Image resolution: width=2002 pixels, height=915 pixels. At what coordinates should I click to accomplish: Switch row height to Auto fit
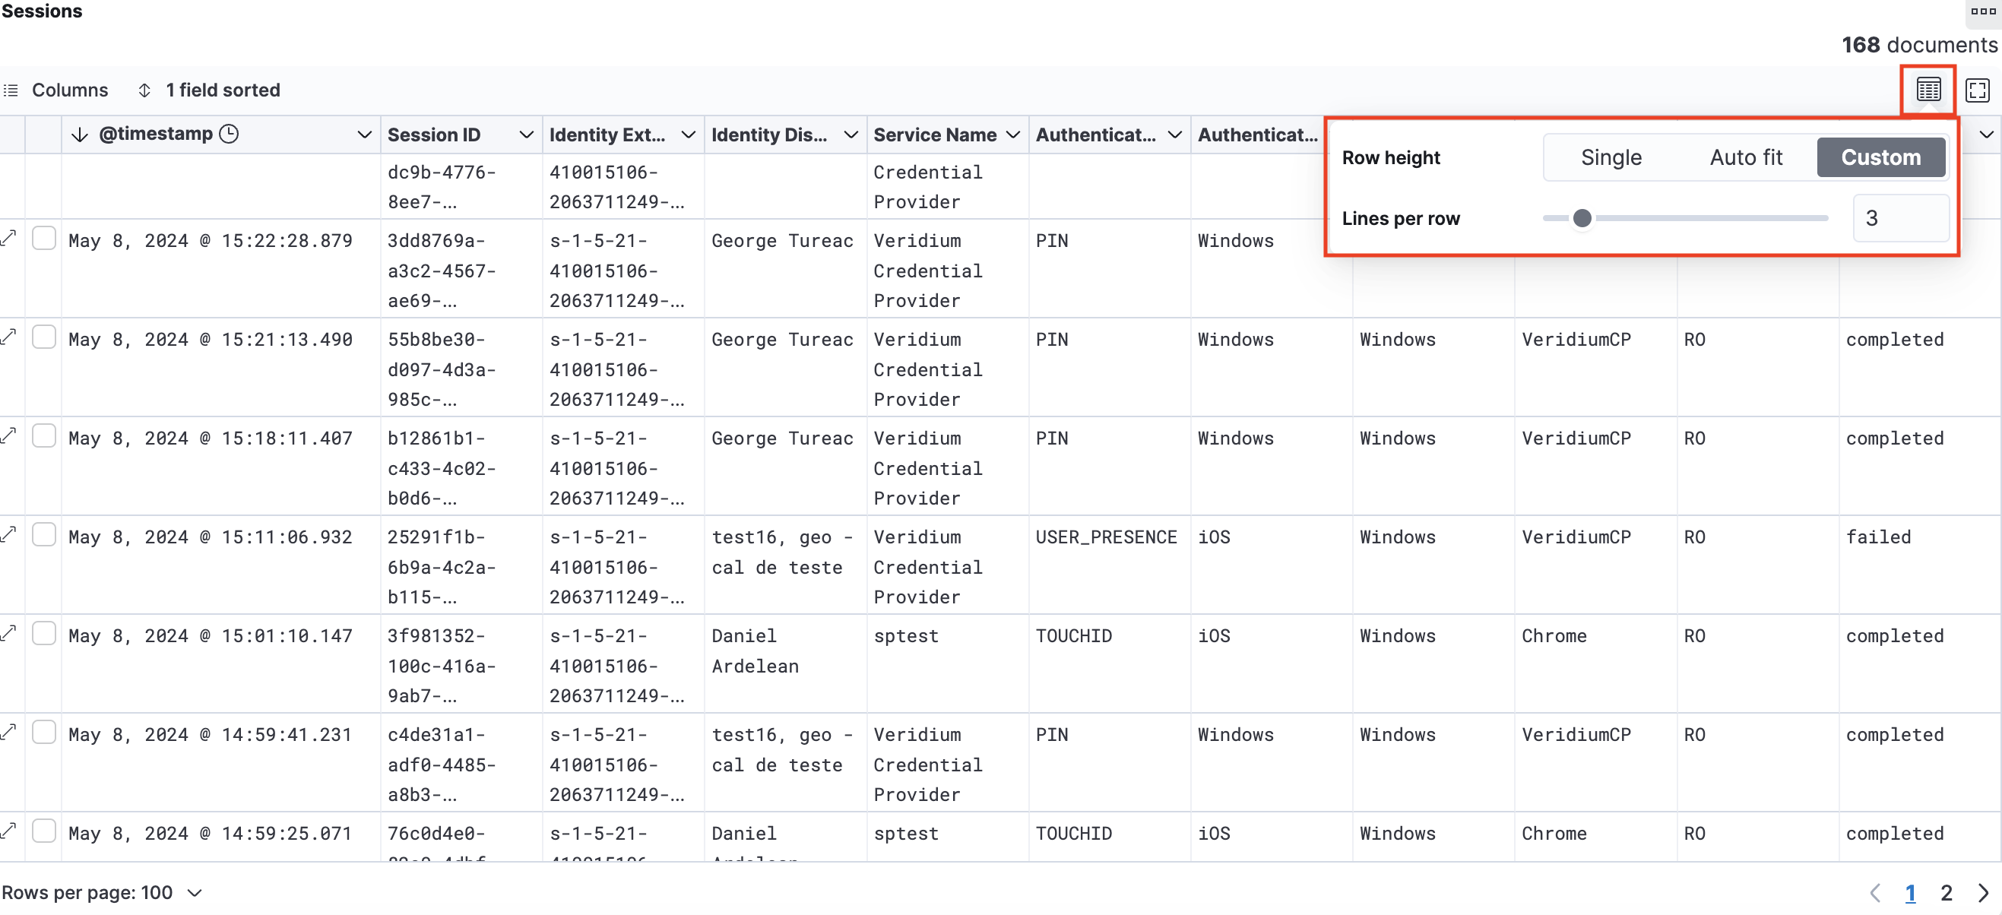coord(1746,158)
